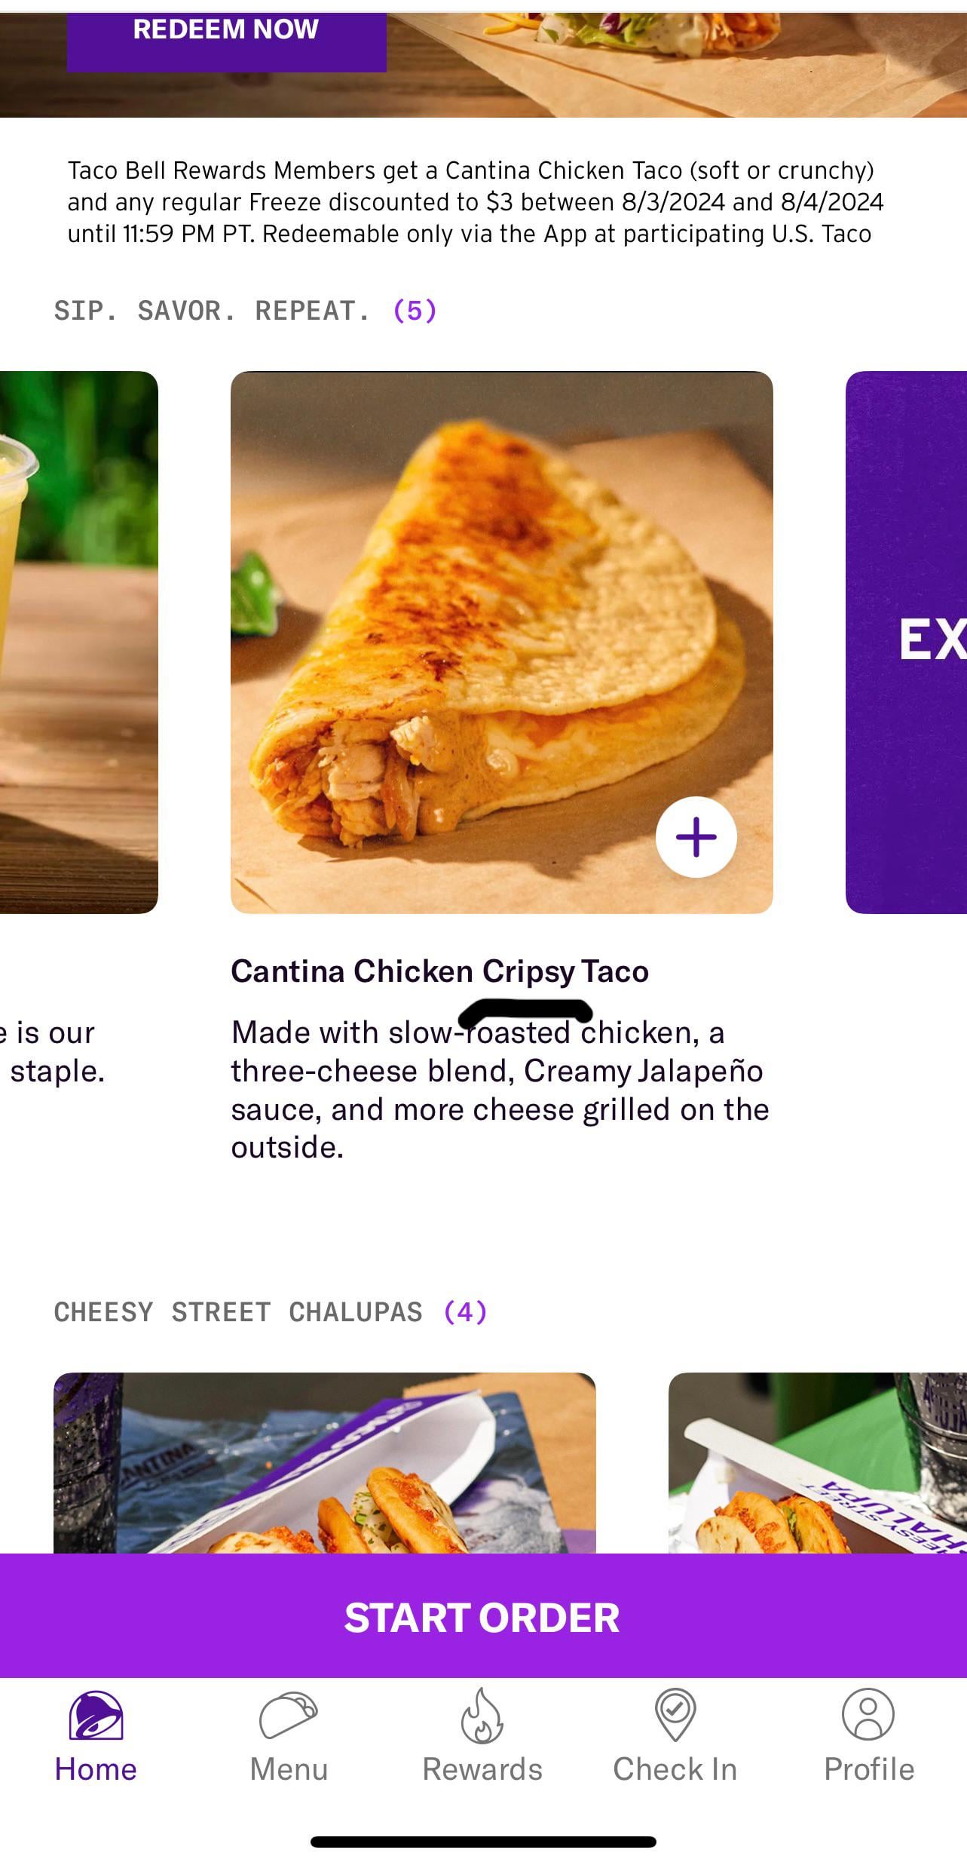Add Cantina Chicken Crispy Taco with plus icon
Screen dimensions: 967x1865
(x=696, y=837)
